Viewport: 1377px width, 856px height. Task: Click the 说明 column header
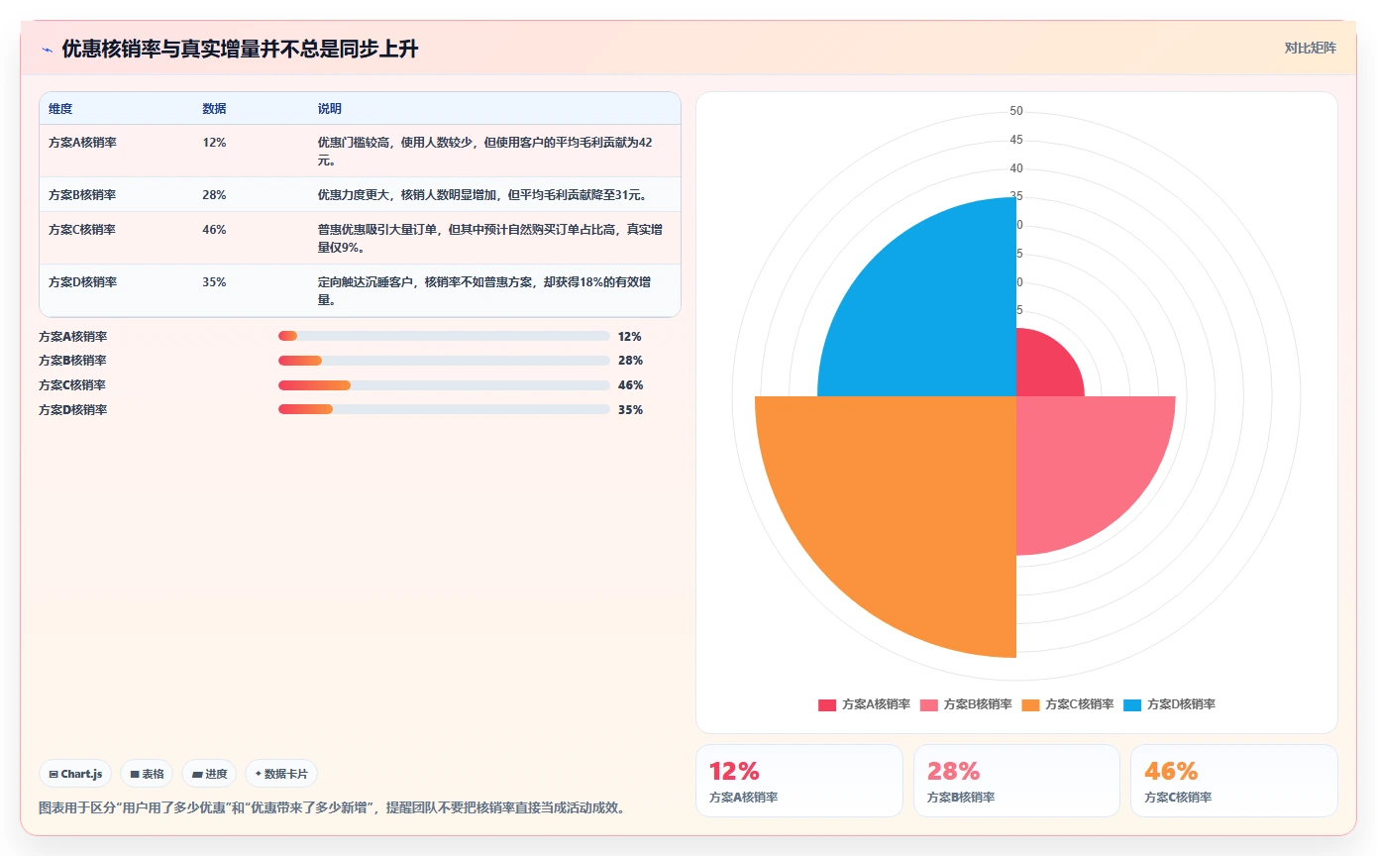[329, 109]
